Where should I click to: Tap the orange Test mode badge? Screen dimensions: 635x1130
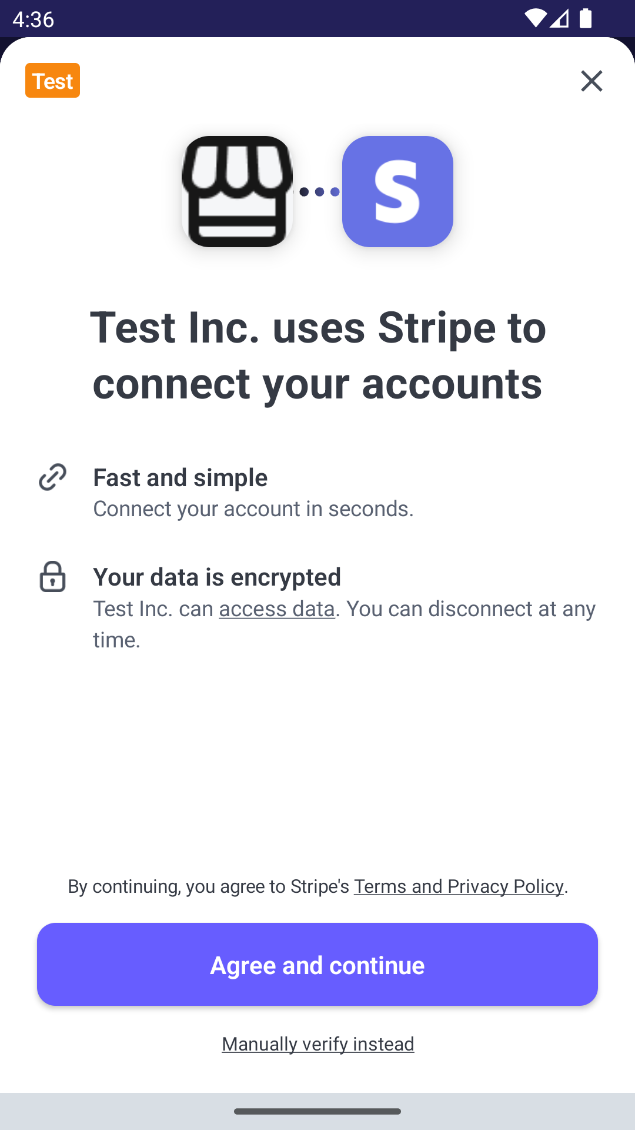(52, 81)
